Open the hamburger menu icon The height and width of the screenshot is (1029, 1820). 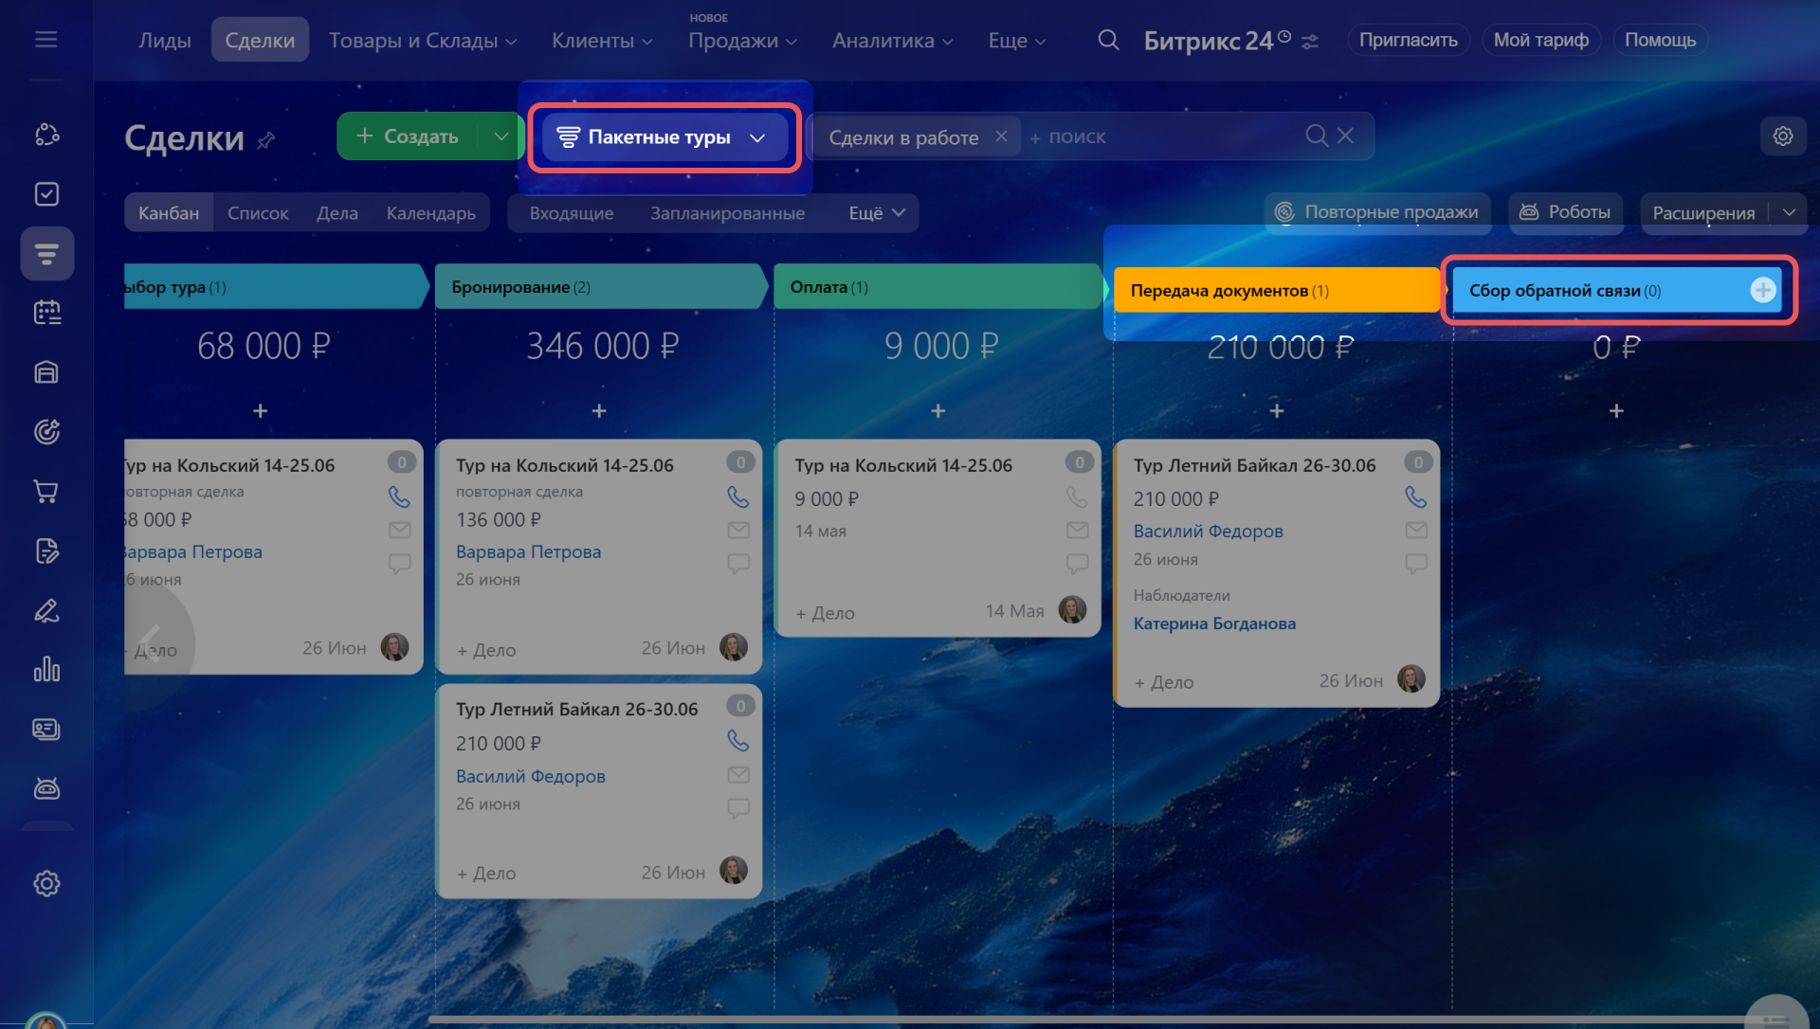click(x=45, y=40)
